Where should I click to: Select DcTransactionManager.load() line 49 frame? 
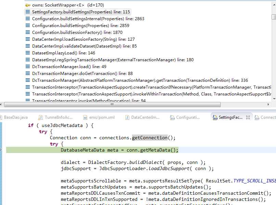[69, 67]
